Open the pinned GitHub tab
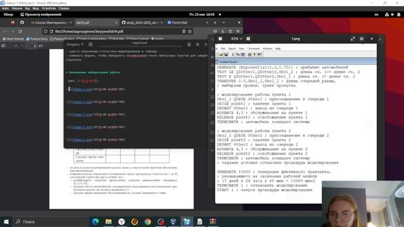The image size is (404, 227). [x=22, y=23]
